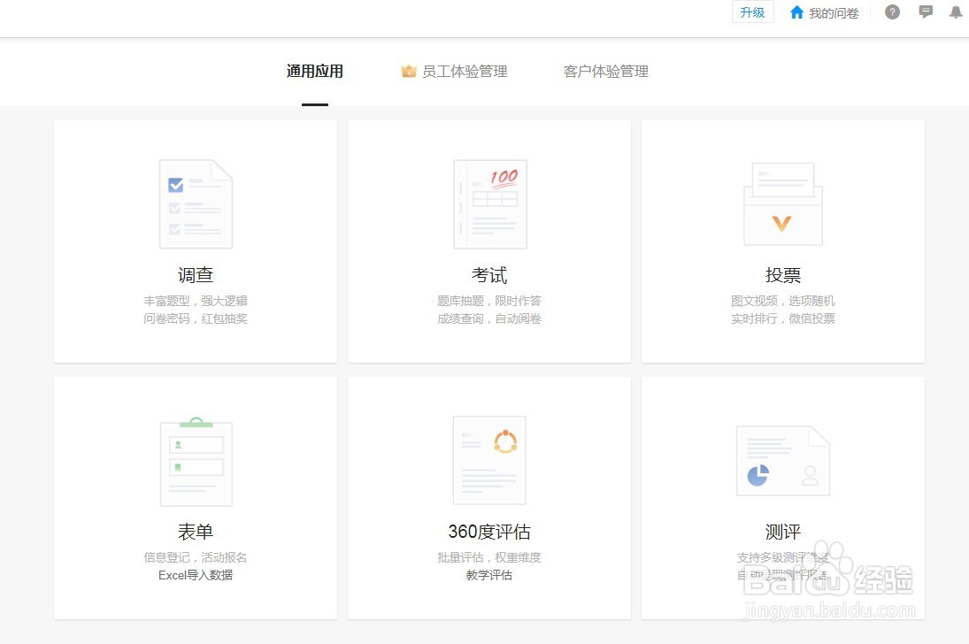This screenshot has width=969, height=644.
Task: Switch to the 客户体验管理 tab
Action: [605, 72]
